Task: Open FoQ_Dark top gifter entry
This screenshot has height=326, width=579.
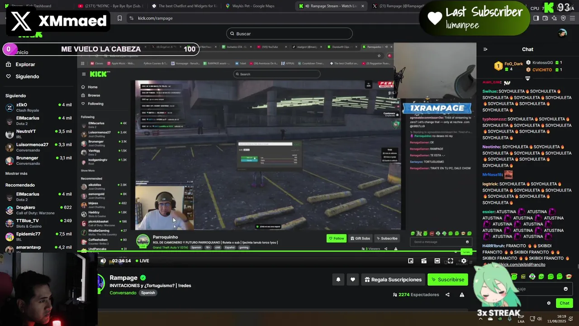Action: [508, 66]
